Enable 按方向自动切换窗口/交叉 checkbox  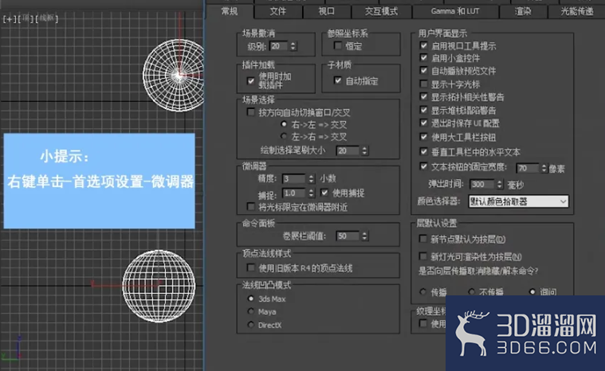251,112
